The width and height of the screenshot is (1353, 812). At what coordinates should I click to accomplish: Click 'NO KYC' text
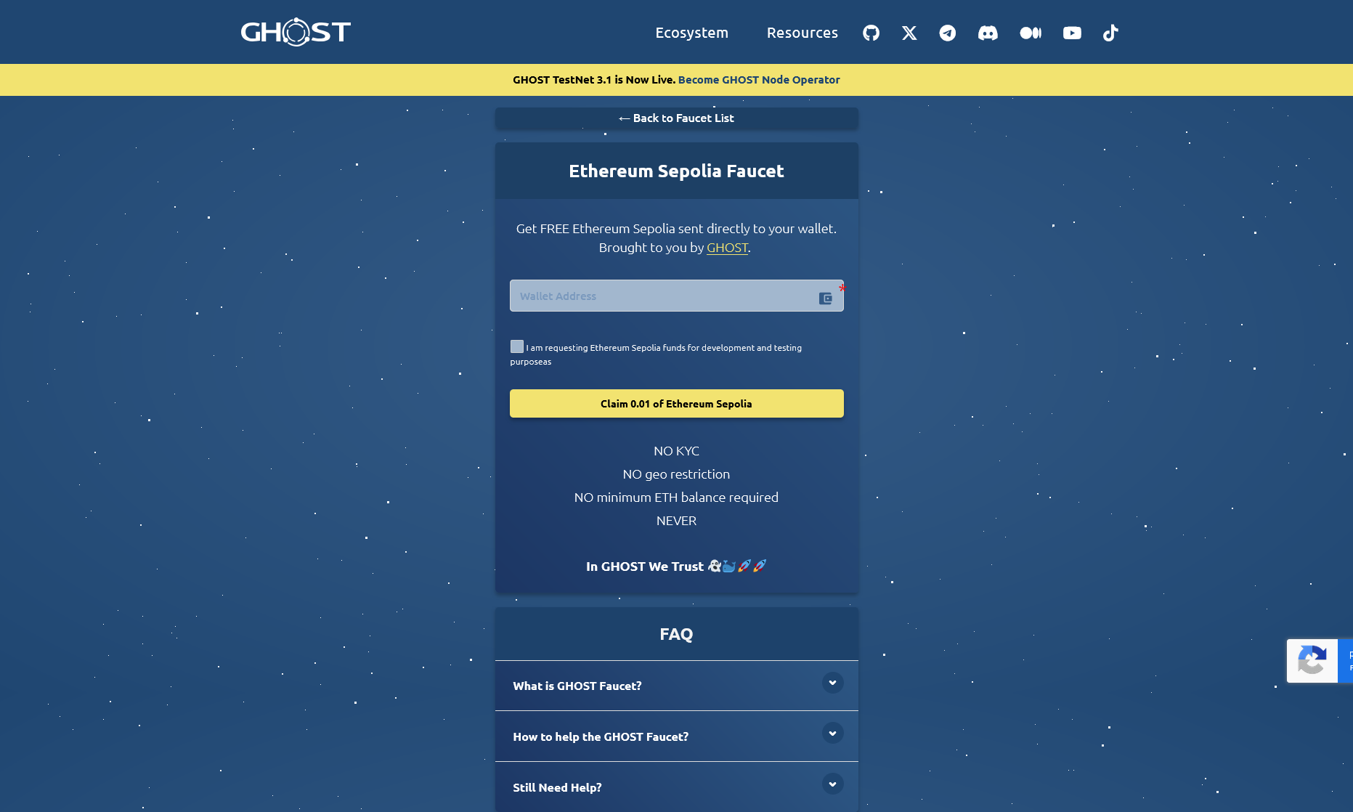676,451
